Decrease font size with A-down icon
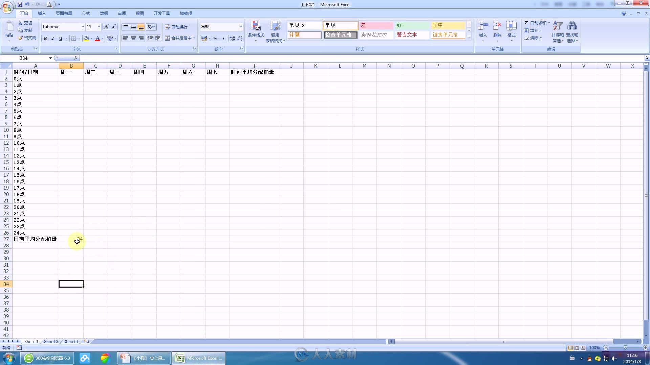 114,27
